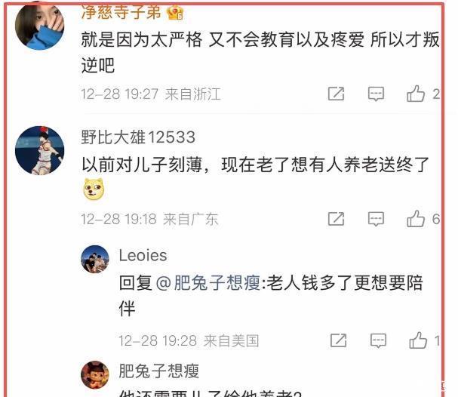Open 野比大雄12533 basketball avatar
This screenshot has width=458, height=397.
40,150
